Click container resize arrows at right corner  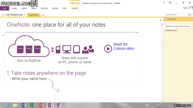point(137,32)
